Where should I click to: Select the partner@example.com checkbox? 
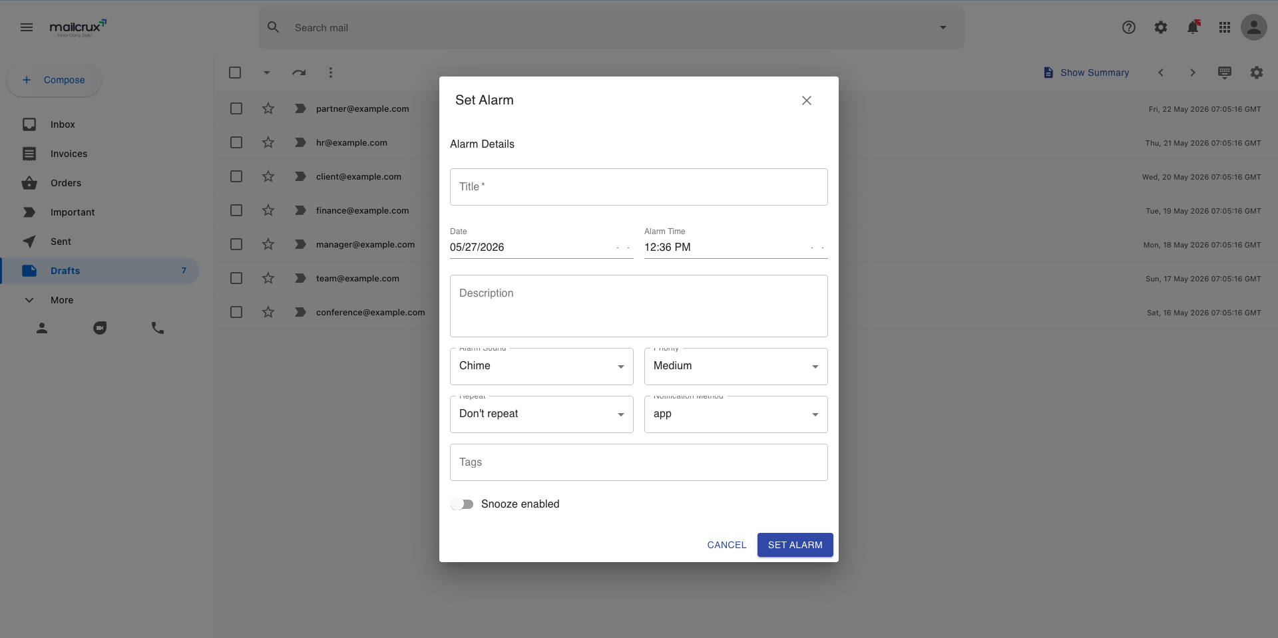(236, 108)
